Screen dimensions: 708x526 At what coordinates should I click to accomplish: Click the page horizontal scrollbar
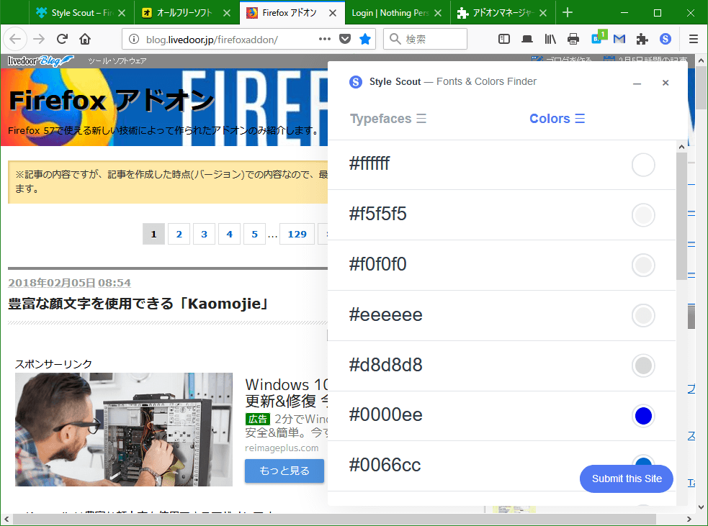pos(334,520)
